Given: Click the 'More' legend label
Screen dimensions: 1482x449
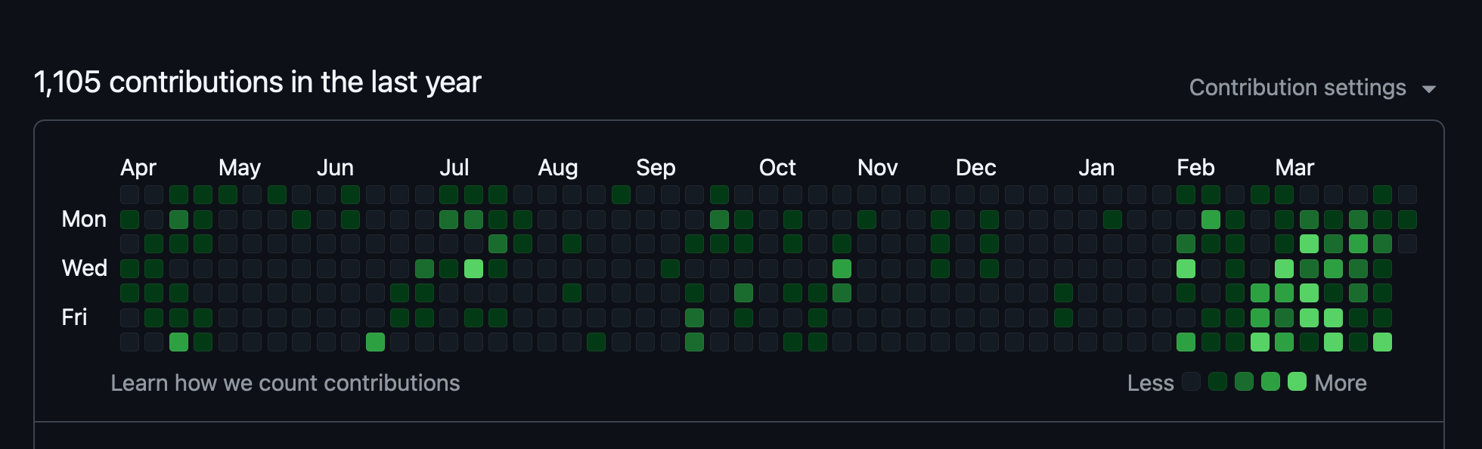Looking at the screenshot, I should point(1341,383).
